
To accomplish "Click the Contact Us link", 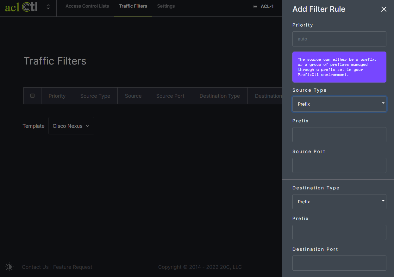I will (x=35, y=267).
